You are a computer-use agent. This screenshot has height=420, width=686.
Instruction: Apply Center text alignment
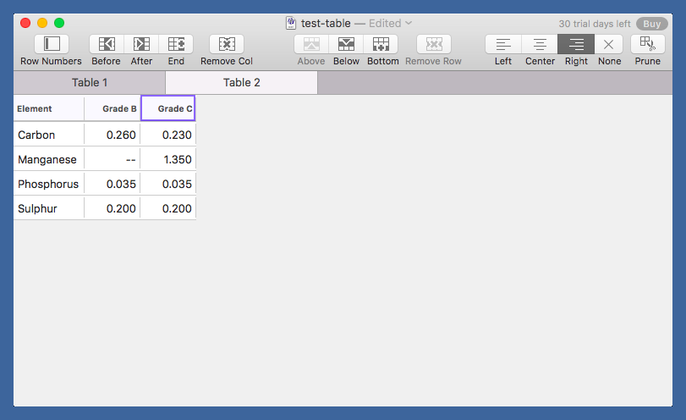pyautogui.click(x=540, y=44)
